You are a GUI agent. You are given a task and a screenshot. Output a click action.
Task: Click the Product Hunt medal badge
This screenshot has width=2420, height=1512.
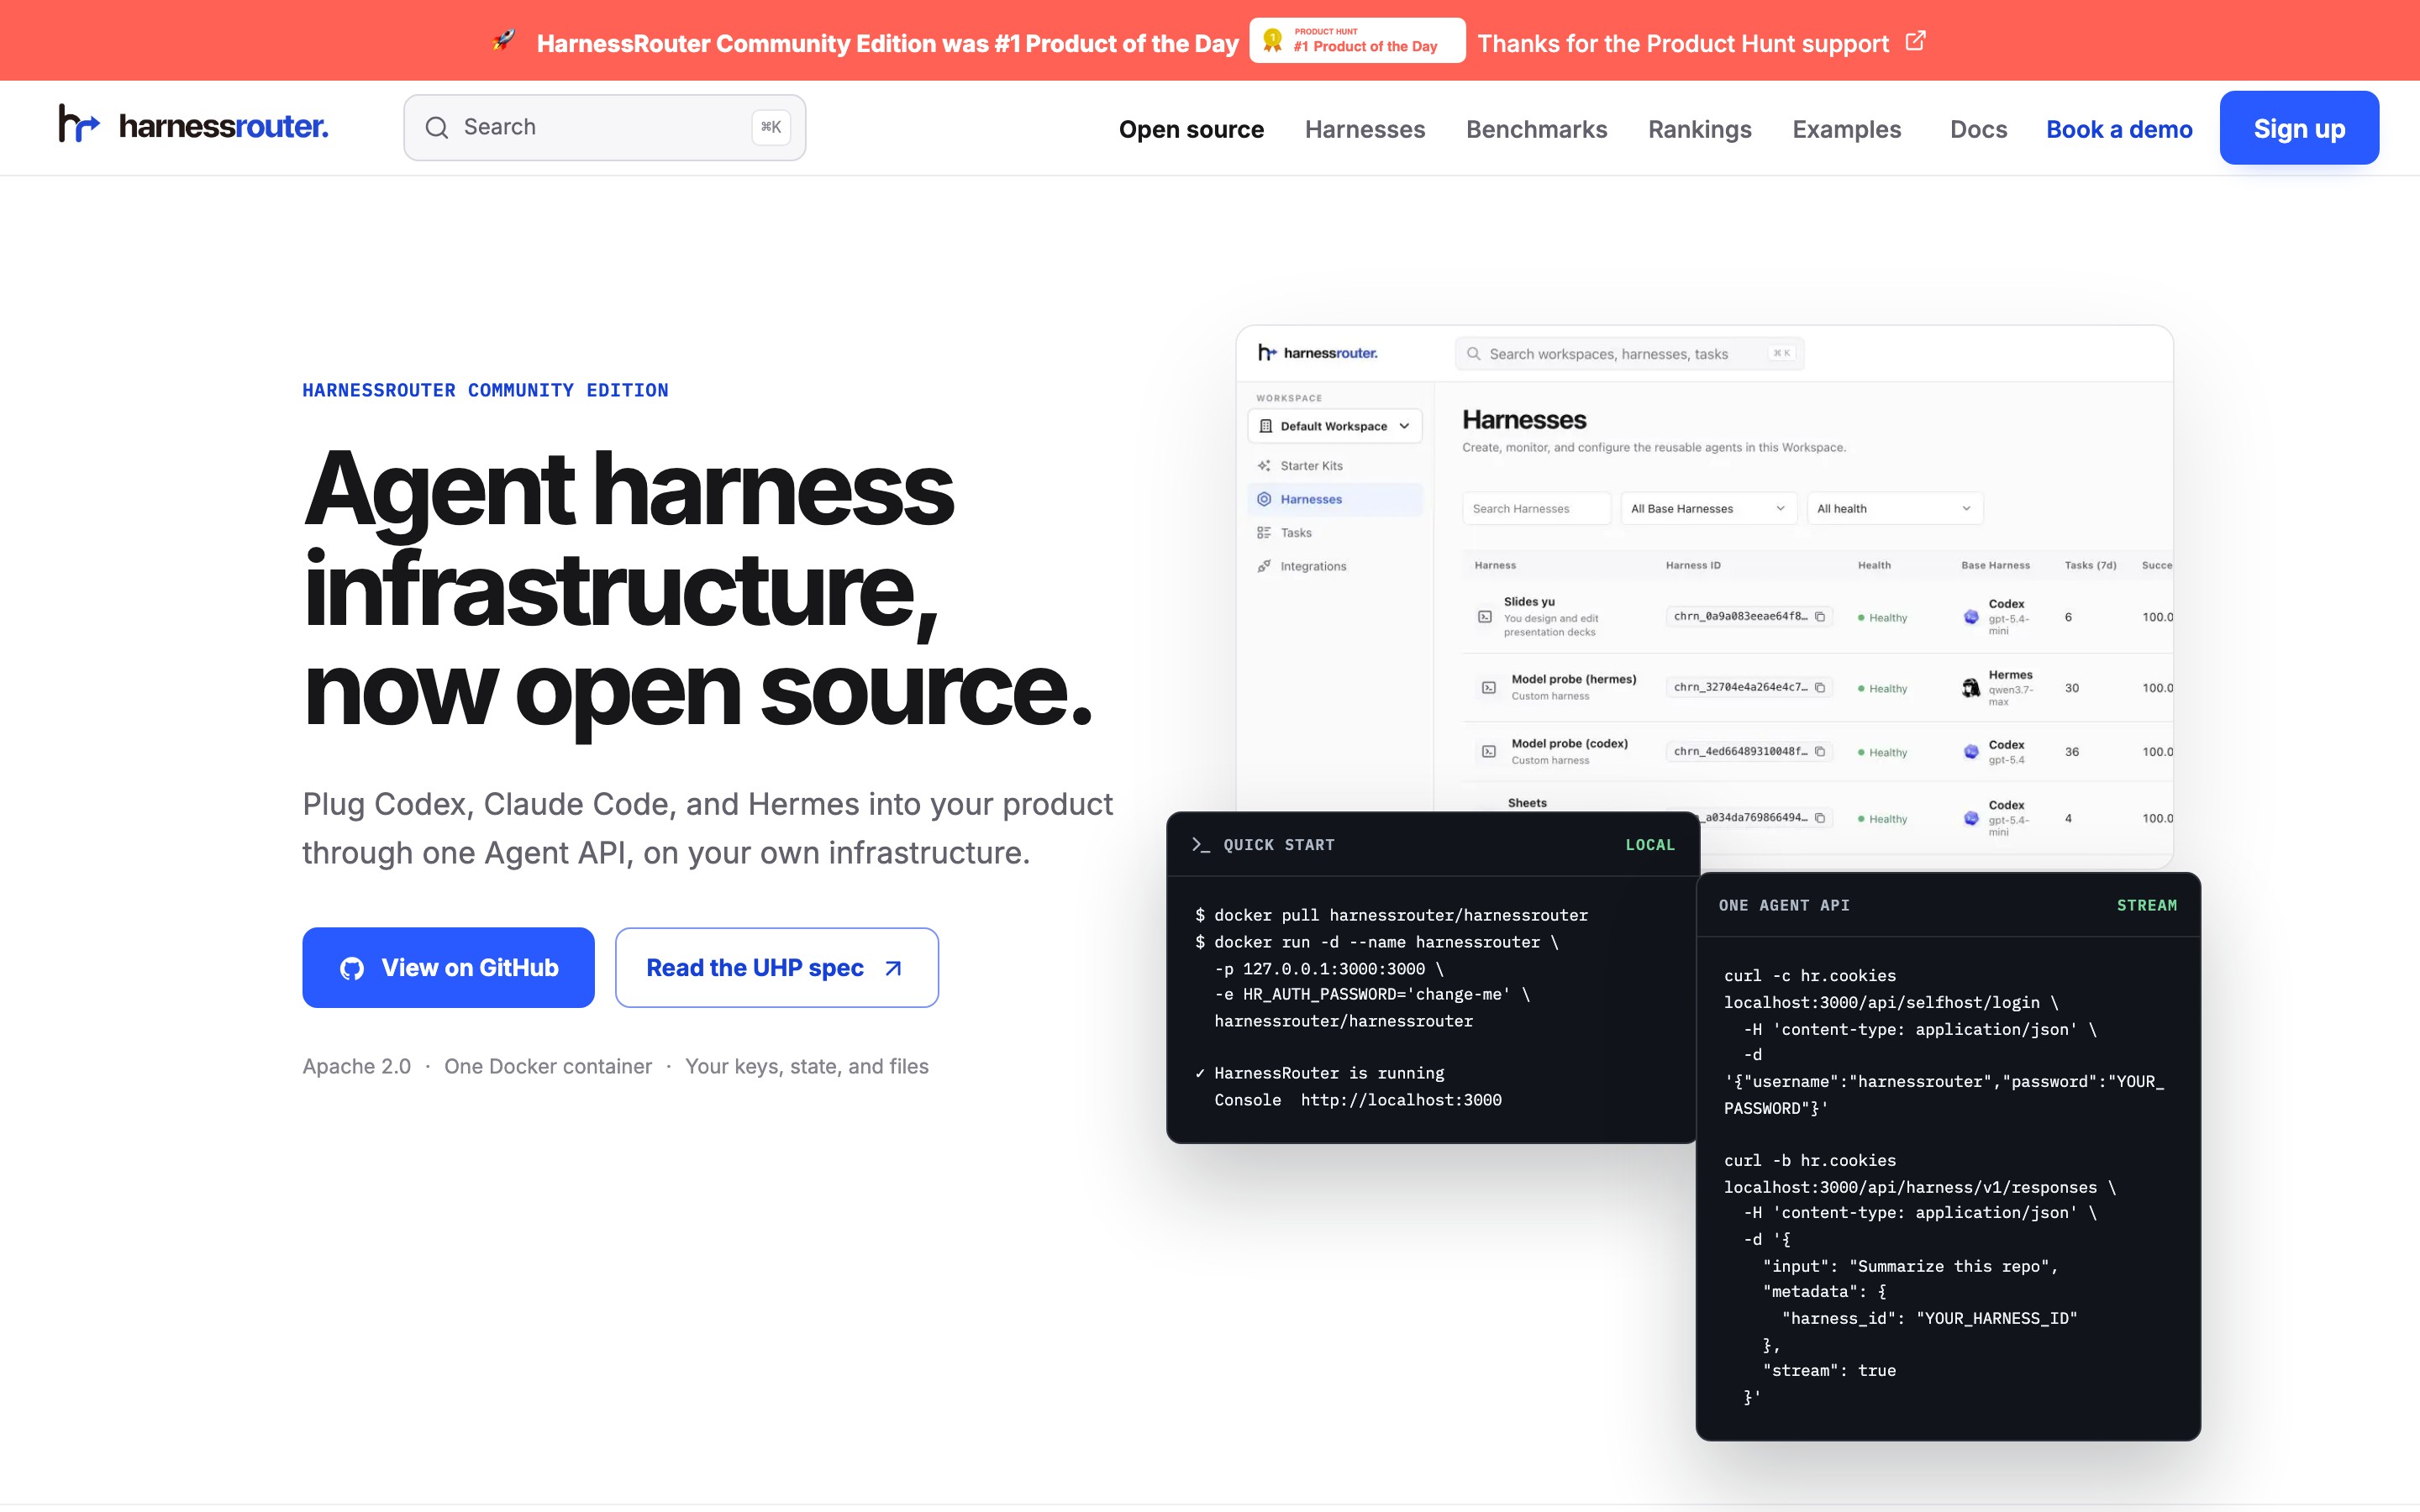click(x=1357, y=40)
